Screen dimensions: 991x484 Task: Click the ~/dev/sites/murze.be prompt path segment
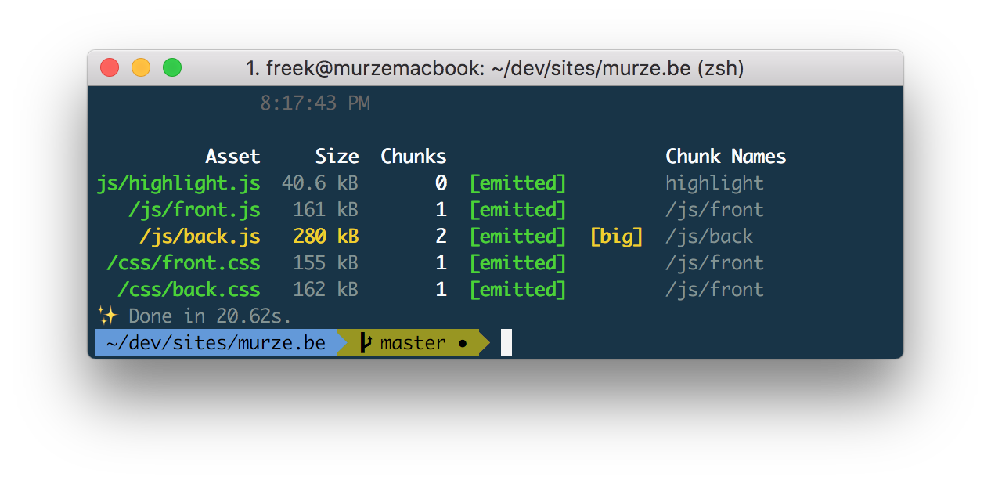(215, 343)
